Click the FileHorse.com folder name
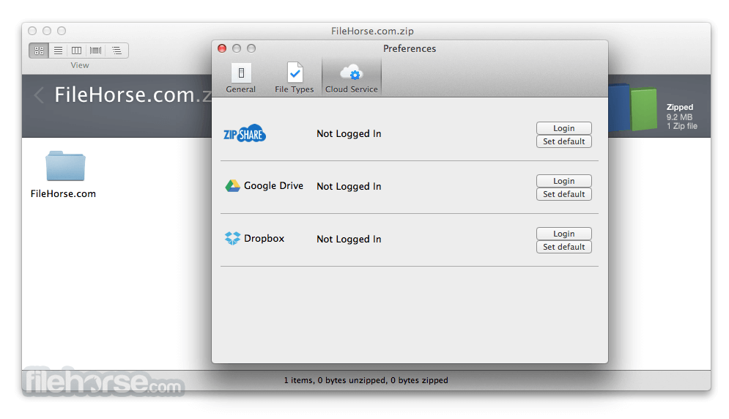Screen dimensions: 729x419 pos(63,194)
